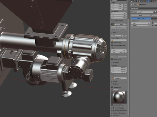Image resolution: width=157 pixels, height=117 pixels.
Task: Open the Material properties tab icon
Action: [x=153, y=1]
